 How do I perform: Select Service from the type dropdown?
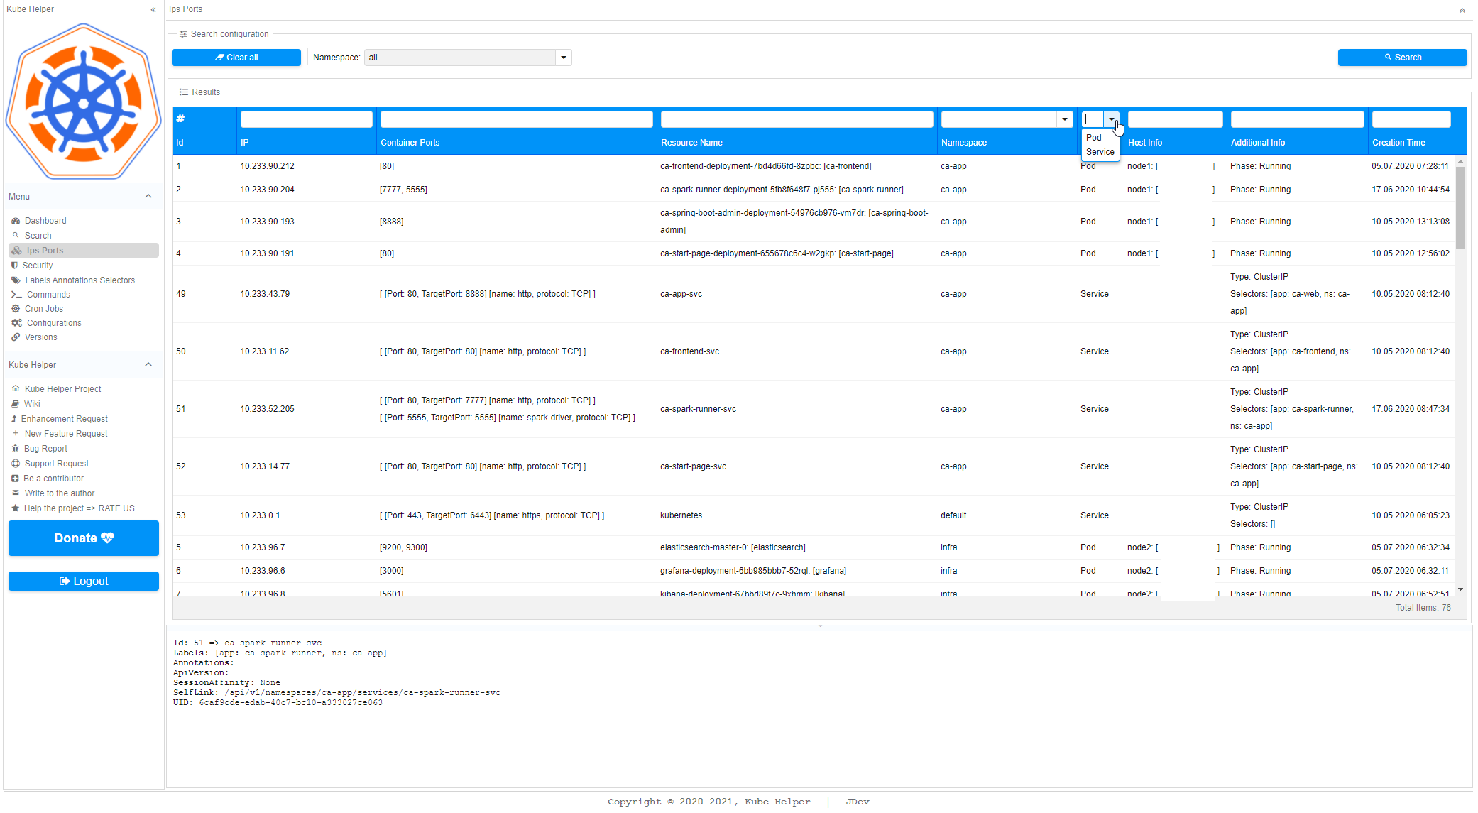[x=1100, y=152]
